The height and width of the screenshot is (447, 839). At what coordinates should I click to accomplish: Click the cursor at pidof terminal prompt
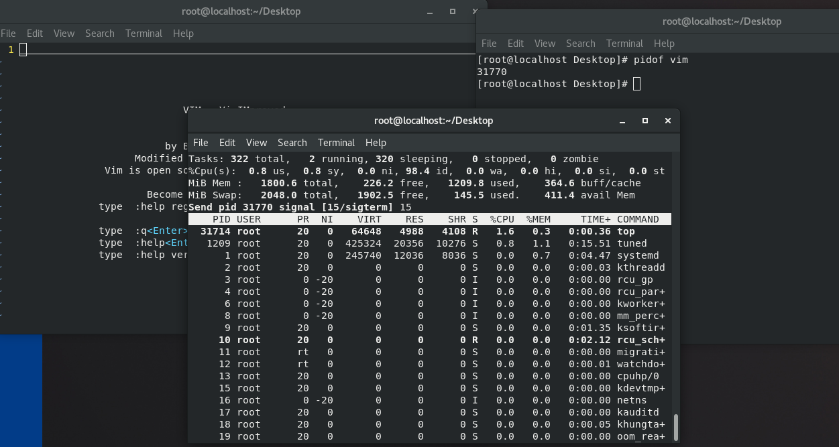tap(636, 84)
